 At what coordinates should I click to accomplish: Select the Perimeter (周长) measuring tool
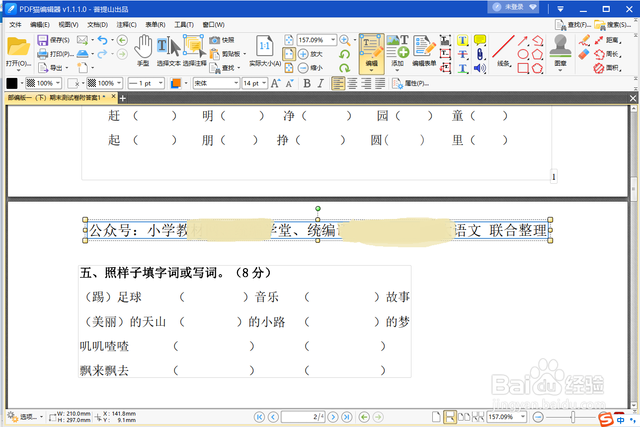607,54
